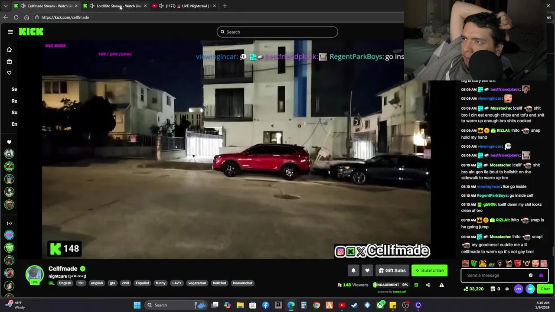Open a new browser tab

[225, 6]
